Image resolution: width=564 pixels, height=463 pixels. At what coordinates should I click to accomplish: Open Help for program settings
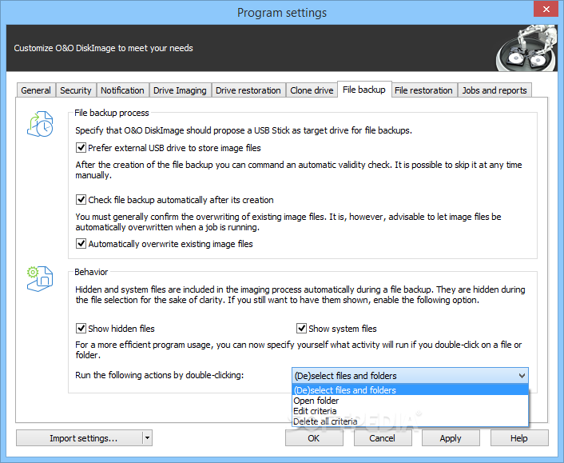(x=519, y=438)
